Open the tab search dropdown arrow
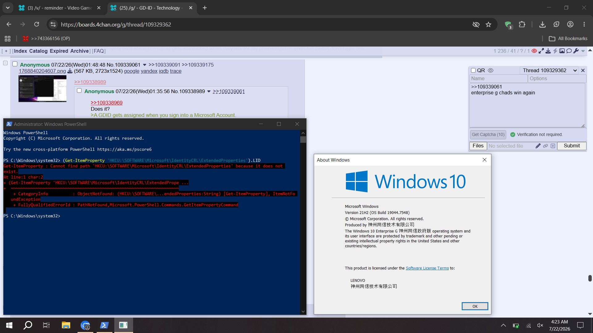Image resolution: width=593 pixels, height=333 pixels. click(8, 8)
